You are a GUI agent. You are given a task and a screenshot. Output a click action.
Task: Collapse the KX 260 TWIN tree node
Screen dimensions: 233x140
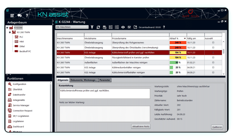point(10,32)
